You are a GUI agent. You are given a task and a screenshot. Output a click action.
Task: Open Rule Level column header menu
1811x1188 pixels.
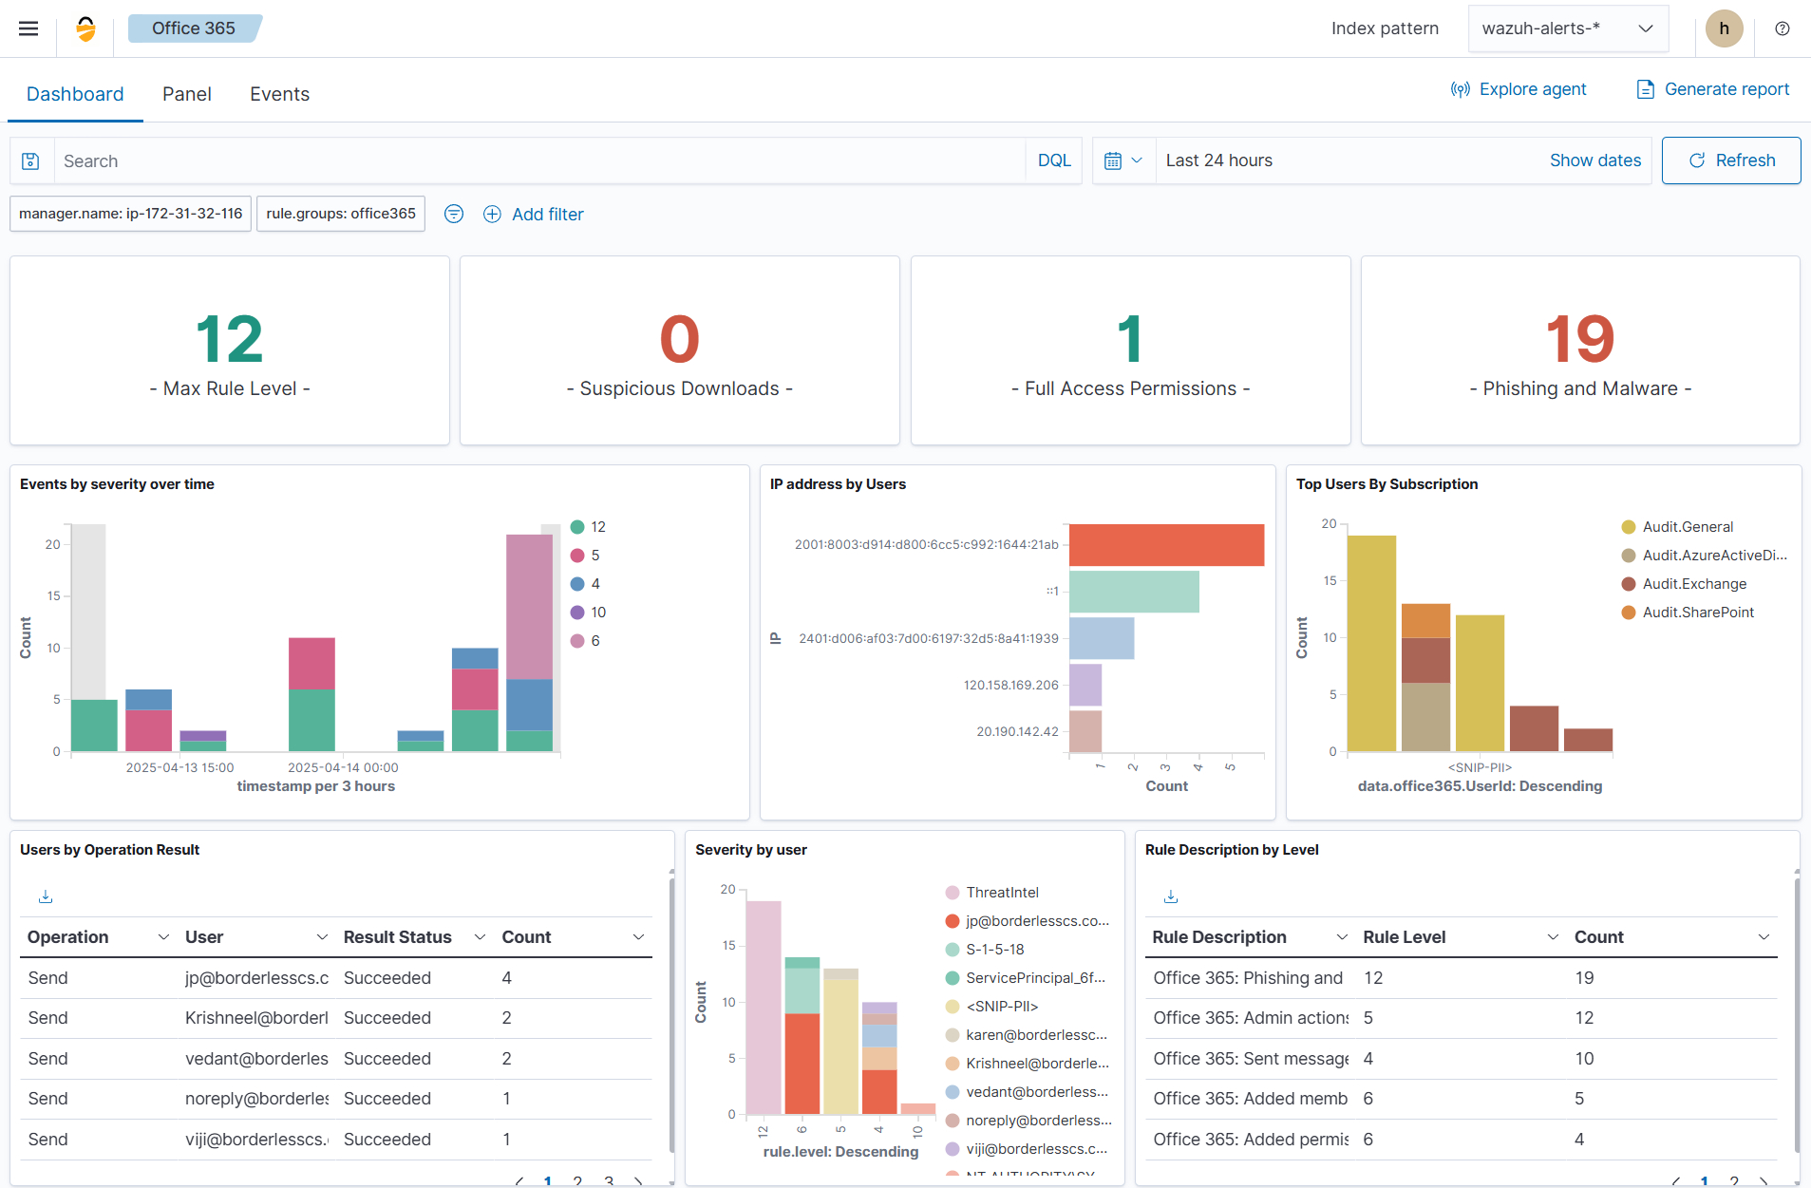[x=1553, y=937]
